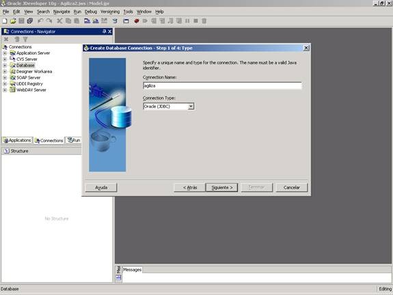Click the Structure panel header
This screenshot has height=295, width=393.
coord(42,151)
